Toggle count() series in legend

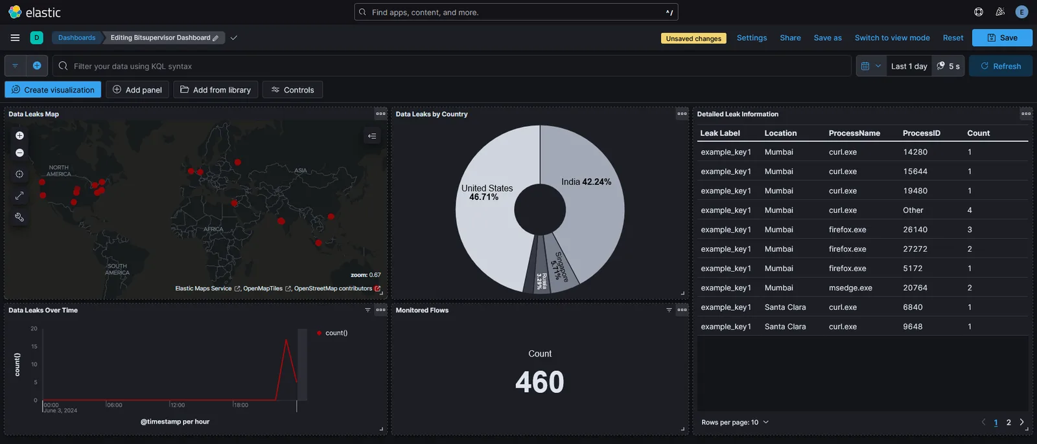(332, 333)
